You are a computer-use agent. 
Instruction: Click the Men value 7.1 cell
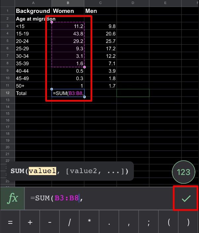[x=100, y=63]
